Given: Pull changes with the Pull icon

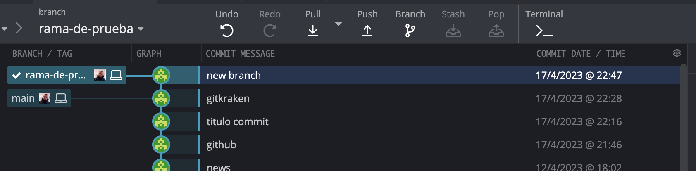Looking at the screenshot, I should 312,31.
